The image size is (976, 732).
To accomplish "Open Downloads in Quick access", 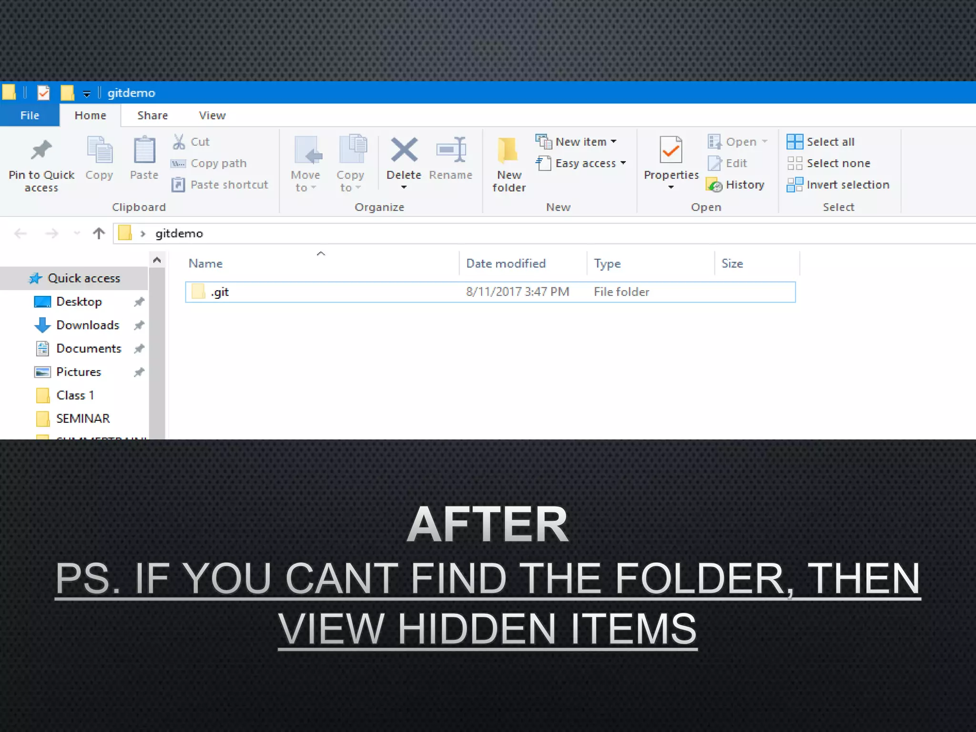I will tap(88, 325).
